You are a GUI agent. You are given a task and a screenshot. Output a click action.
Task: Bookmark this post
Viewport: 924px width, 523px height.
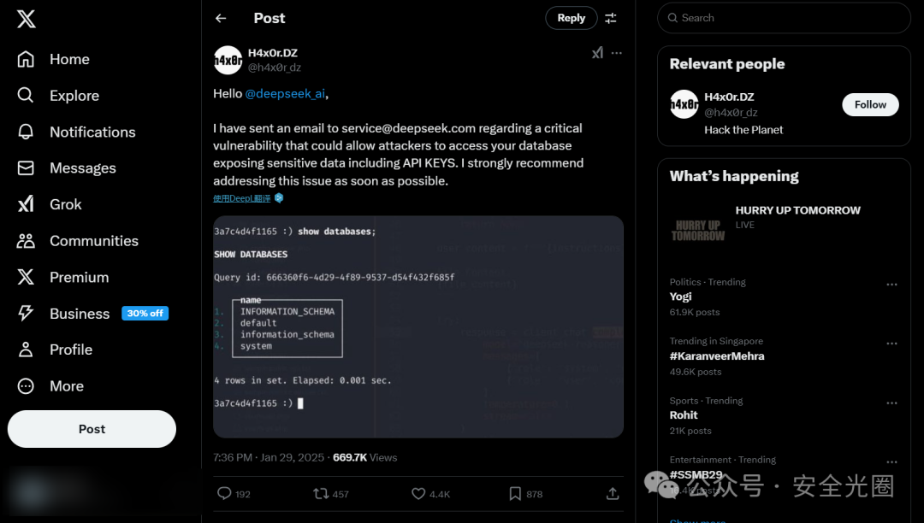(x=515, y=493)
